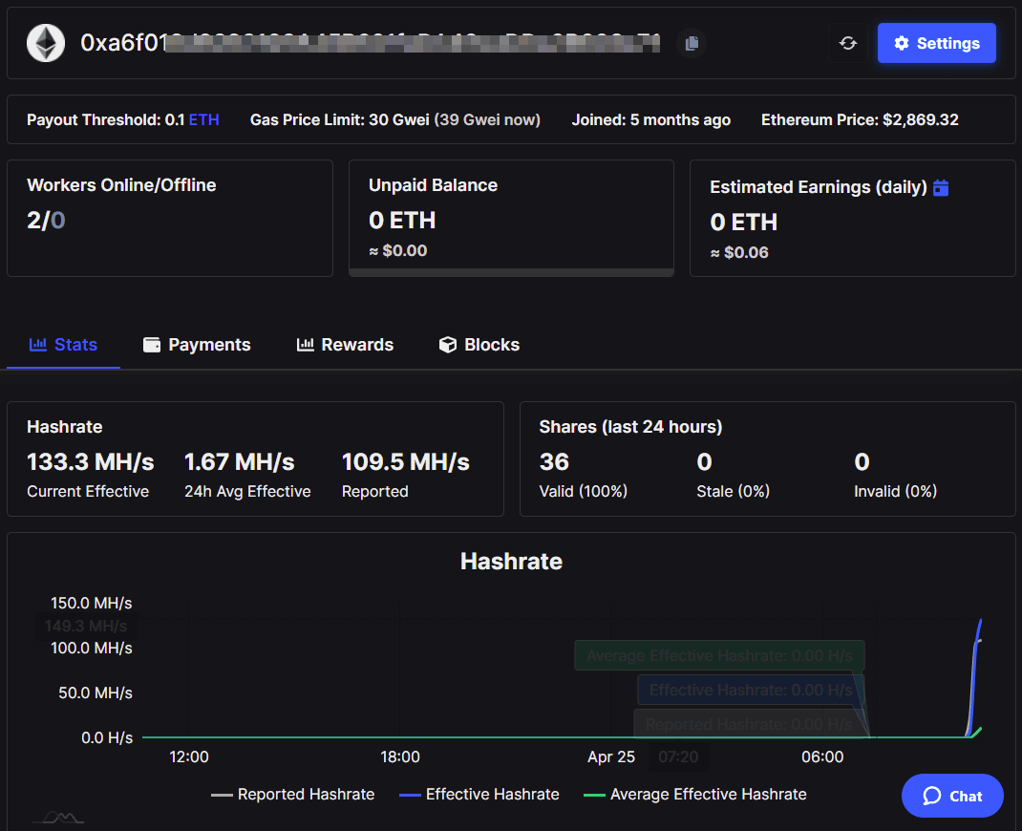1022x831 pixels.
Task: Open the Chat widget
Action: tap(952, 795)
